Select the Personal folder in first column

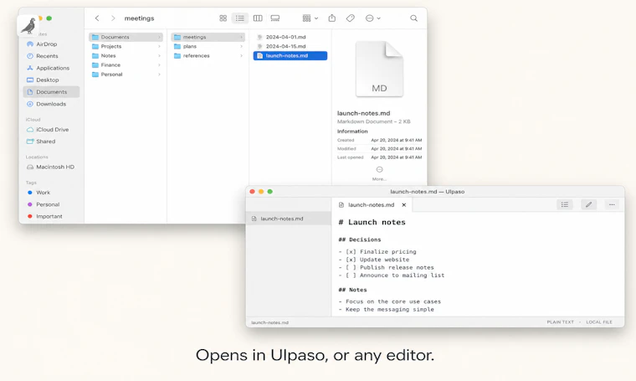pyautogui.click(x=126, y=75)
